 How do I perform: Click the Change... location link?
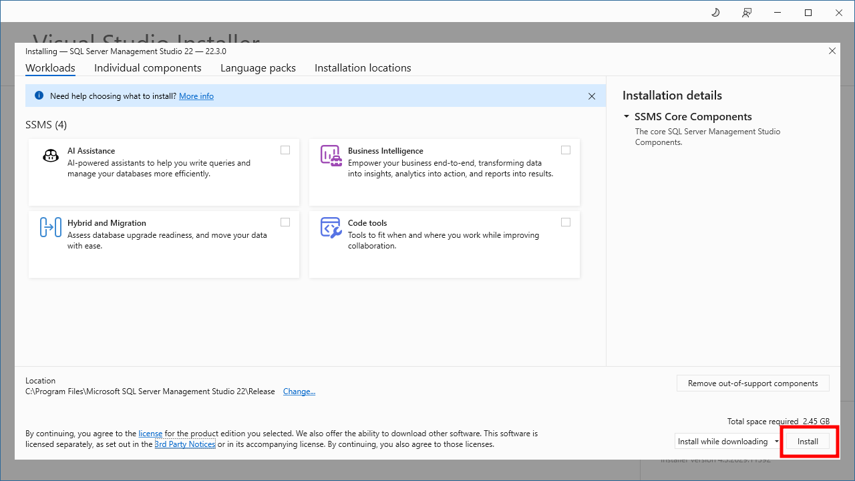tap(299, 391)
